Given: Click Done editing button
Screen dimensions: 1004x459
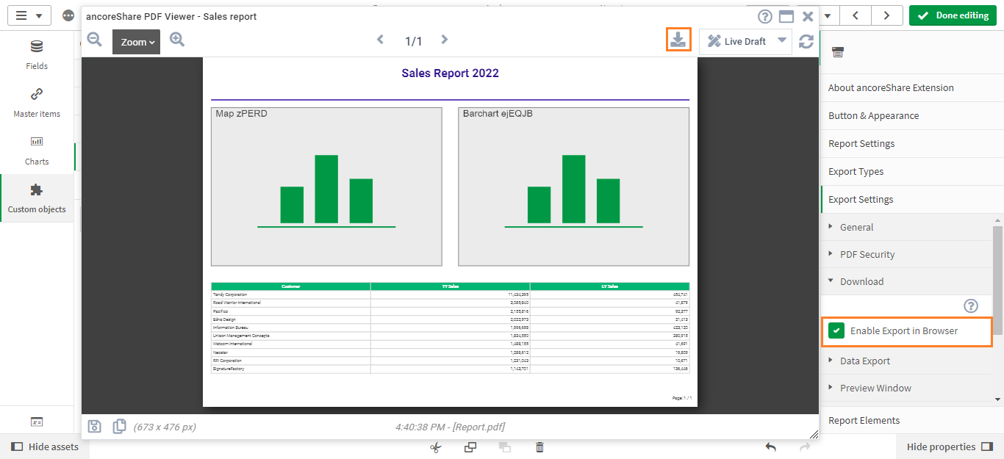Looking at the screenshot, I should 953,15.
